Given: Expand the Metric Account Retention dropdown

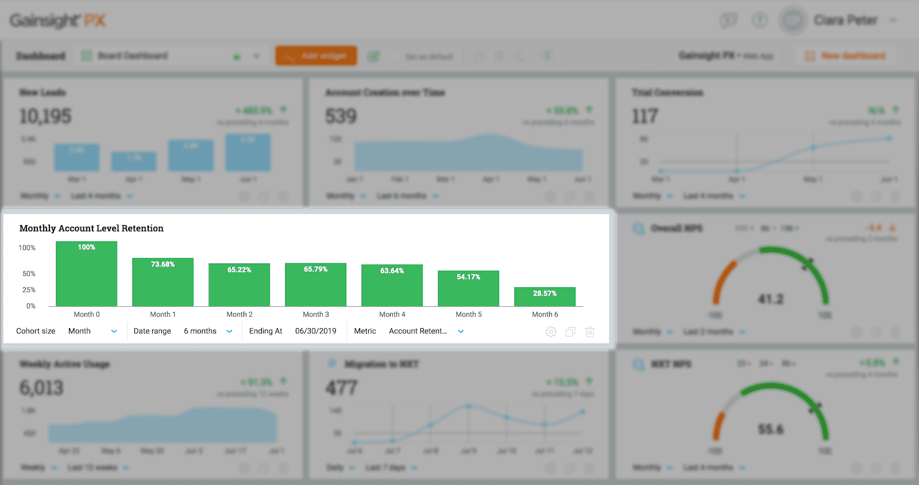Looking at the screenshot, I should [461, 331].
